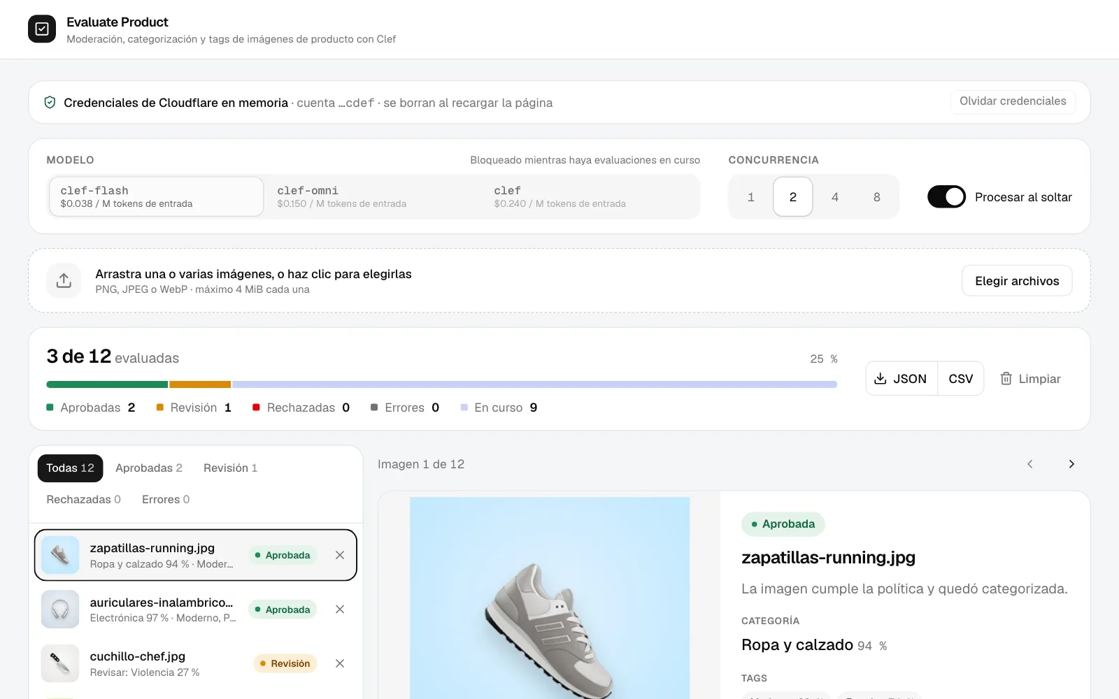Screen dimensions: 1119x699
Task: Set concurrency to 4
Action: click(835, 197)
